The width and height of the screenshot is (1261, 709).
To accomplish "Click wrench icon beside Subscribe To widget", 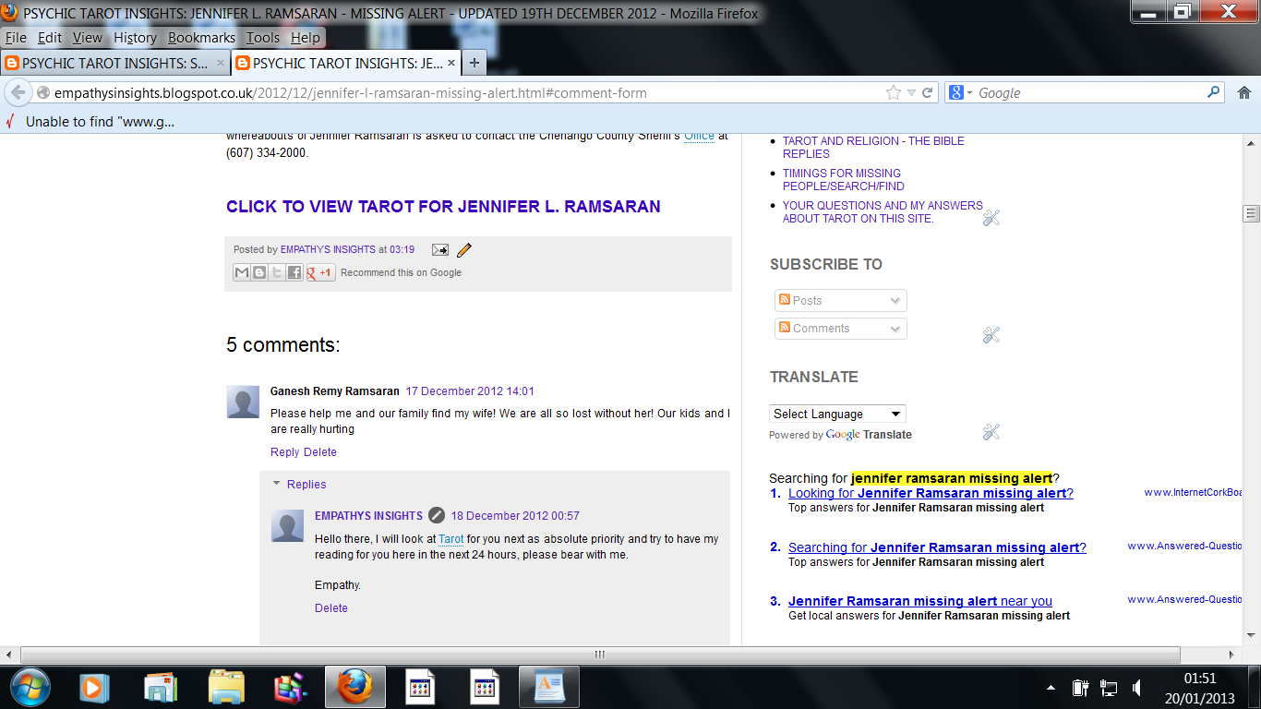I will [991, 335].
